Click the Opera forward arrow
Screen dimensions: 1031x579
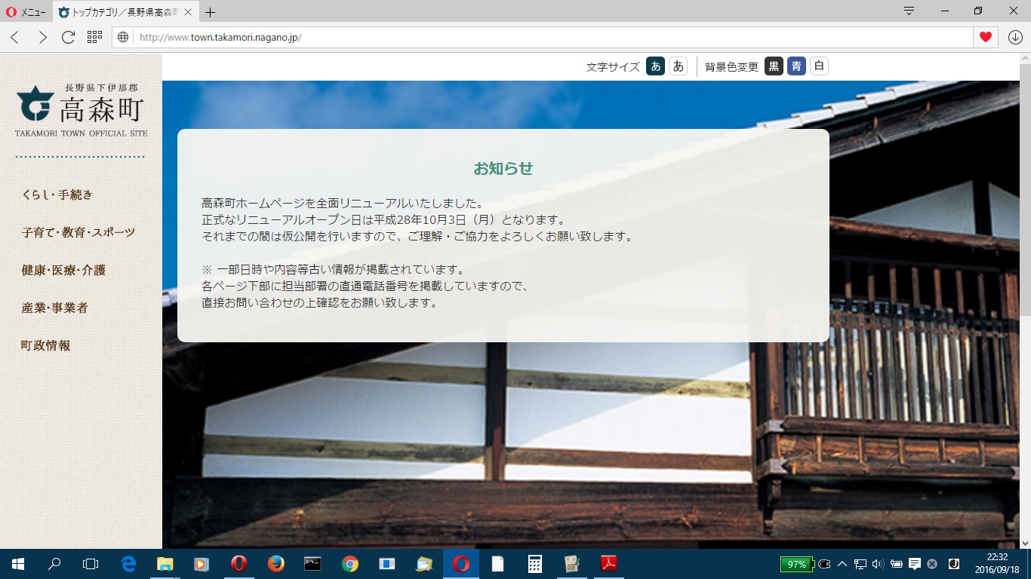tap(42, 37)
